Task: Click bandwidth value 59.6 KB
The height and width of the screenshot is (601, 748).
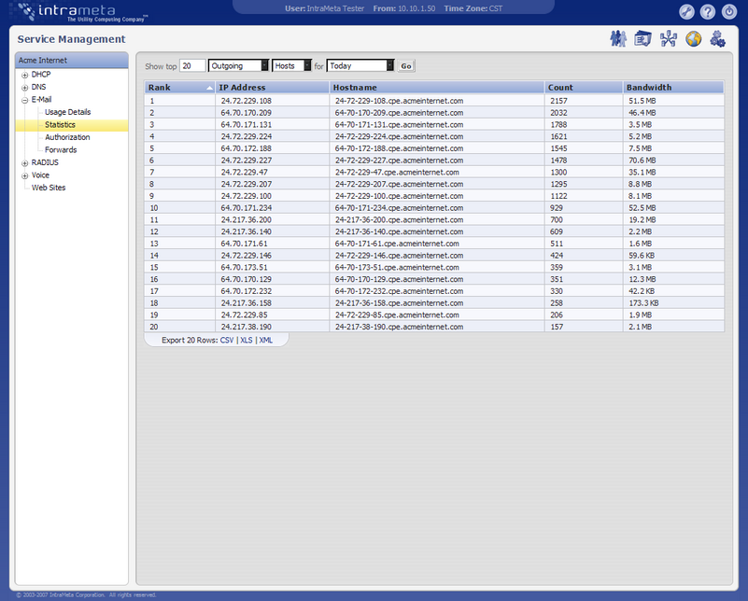Action: coord(642,256)
